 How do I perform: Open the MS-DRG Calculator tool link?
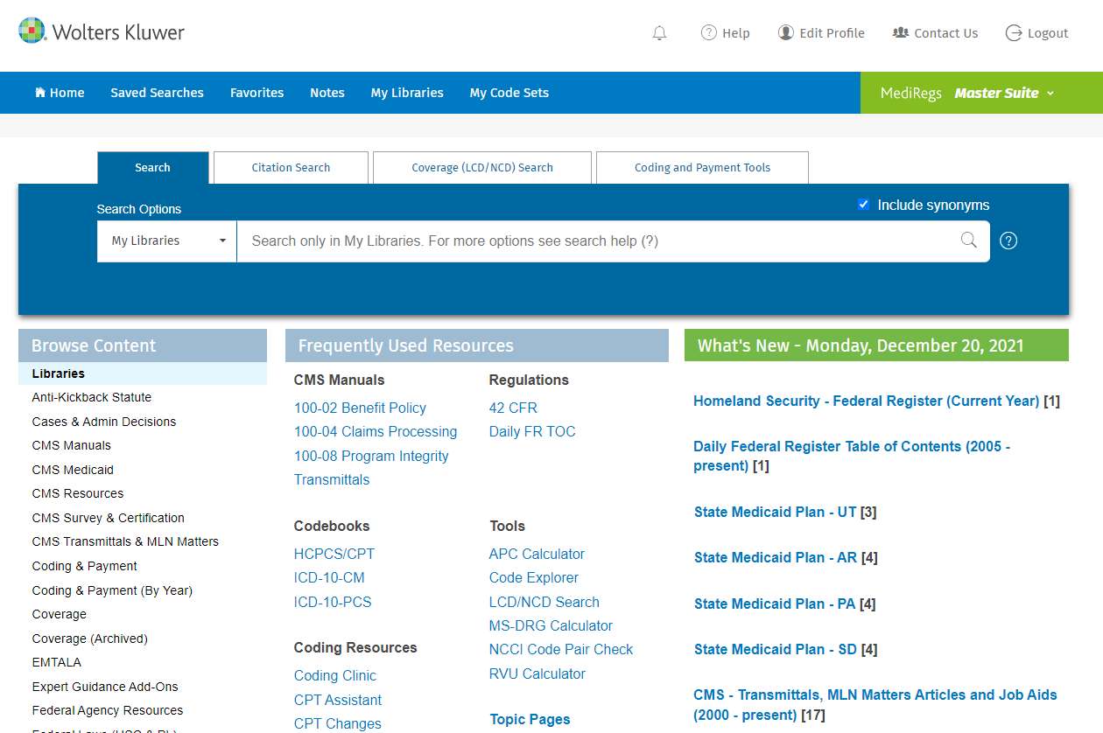(551, 625)
